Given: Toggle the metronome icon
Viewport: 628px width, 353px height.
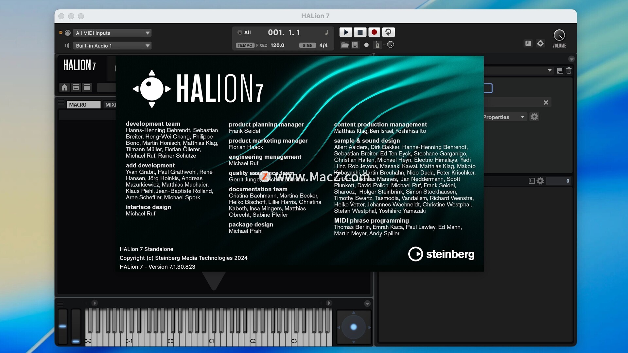Looking at the screenshot, I should (377, 45).
